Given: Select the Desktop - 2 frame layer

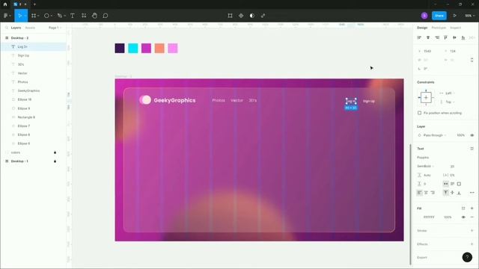Looking at the screenshot, I should pos(33,38).
